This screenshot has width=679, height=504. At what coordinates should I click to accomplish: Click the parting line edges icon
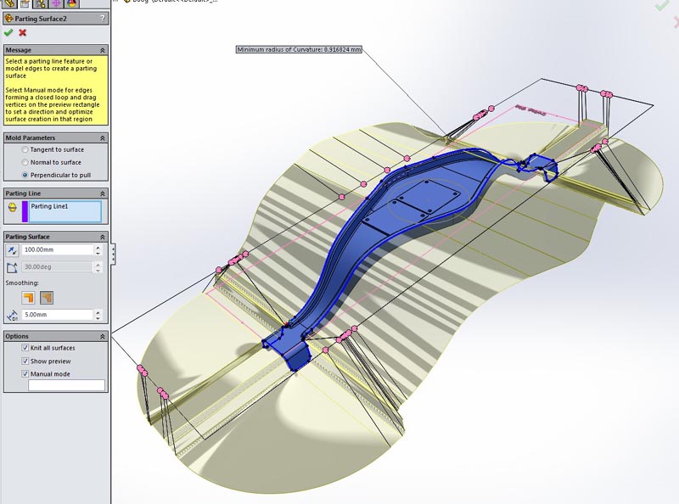12,207
